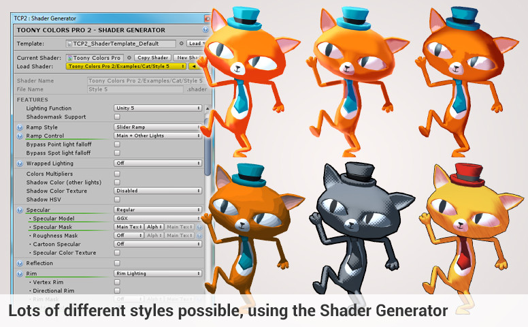
Task: Enable Shadow Color (other lights) checkbox
Action: pos(117,183)
